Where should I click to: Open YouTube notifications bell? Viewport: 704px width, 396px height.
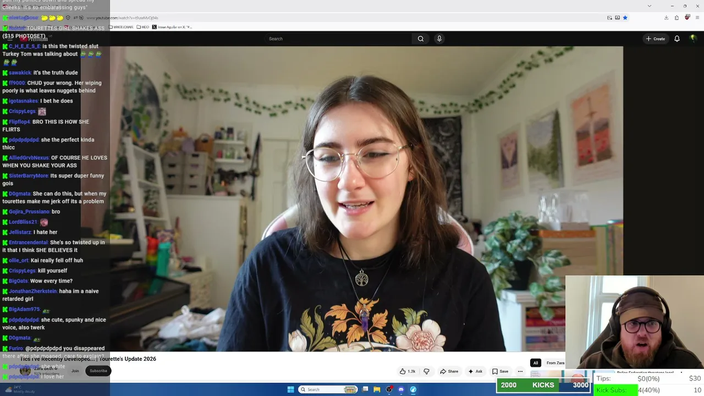[x=677, y=38]
